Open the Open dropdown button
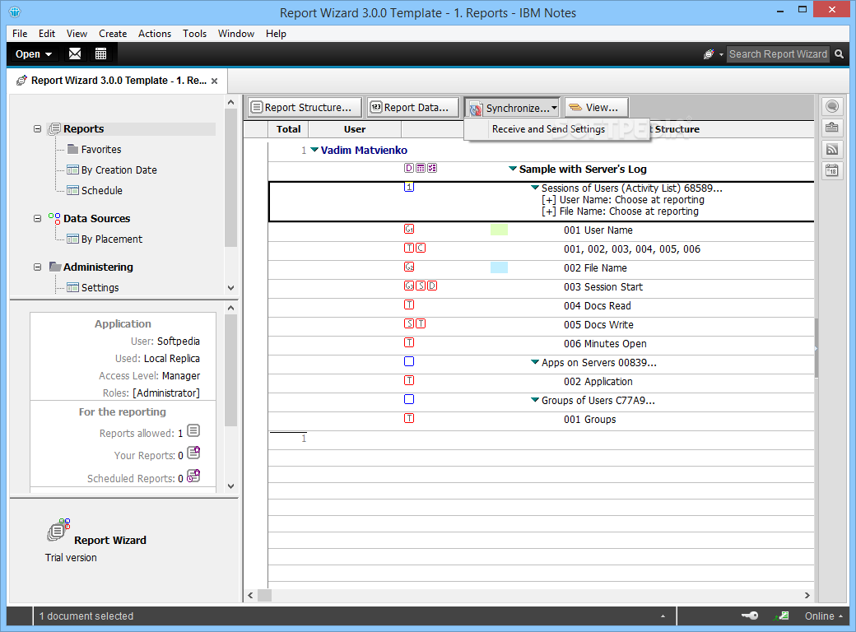Image resolution: width=856 pixels, height=632 pixels. pyautogui.click(x=33, y=54)
